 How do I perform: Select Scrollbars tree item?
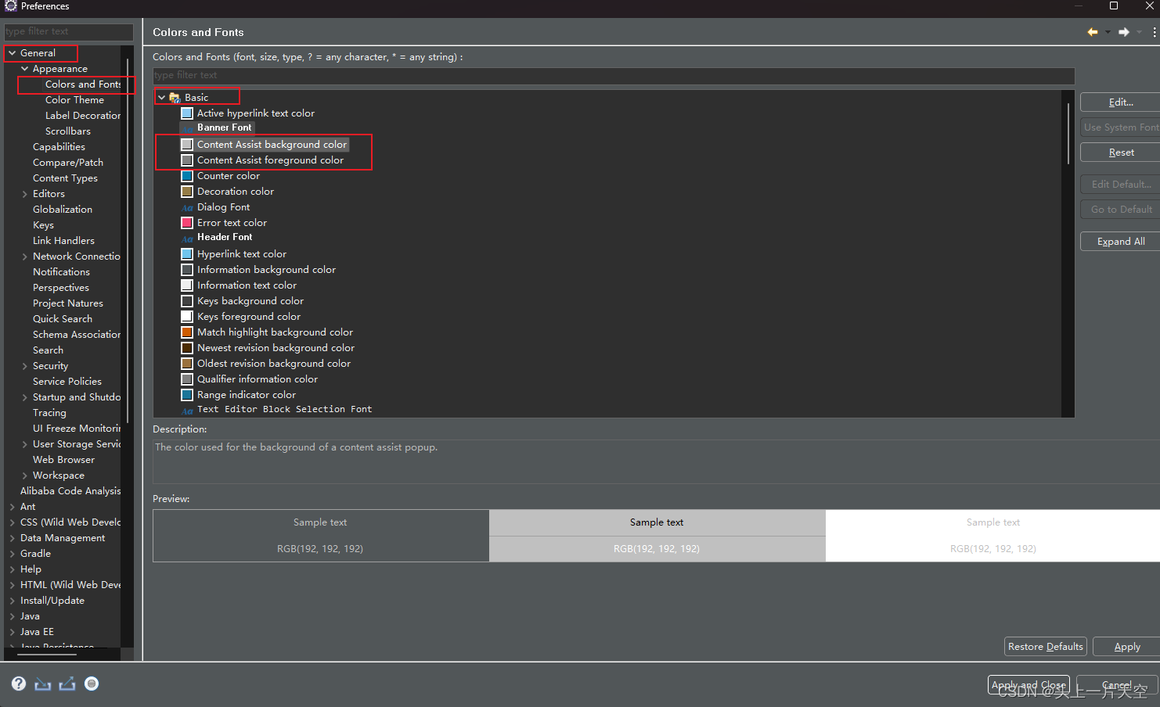coord(68,131)
